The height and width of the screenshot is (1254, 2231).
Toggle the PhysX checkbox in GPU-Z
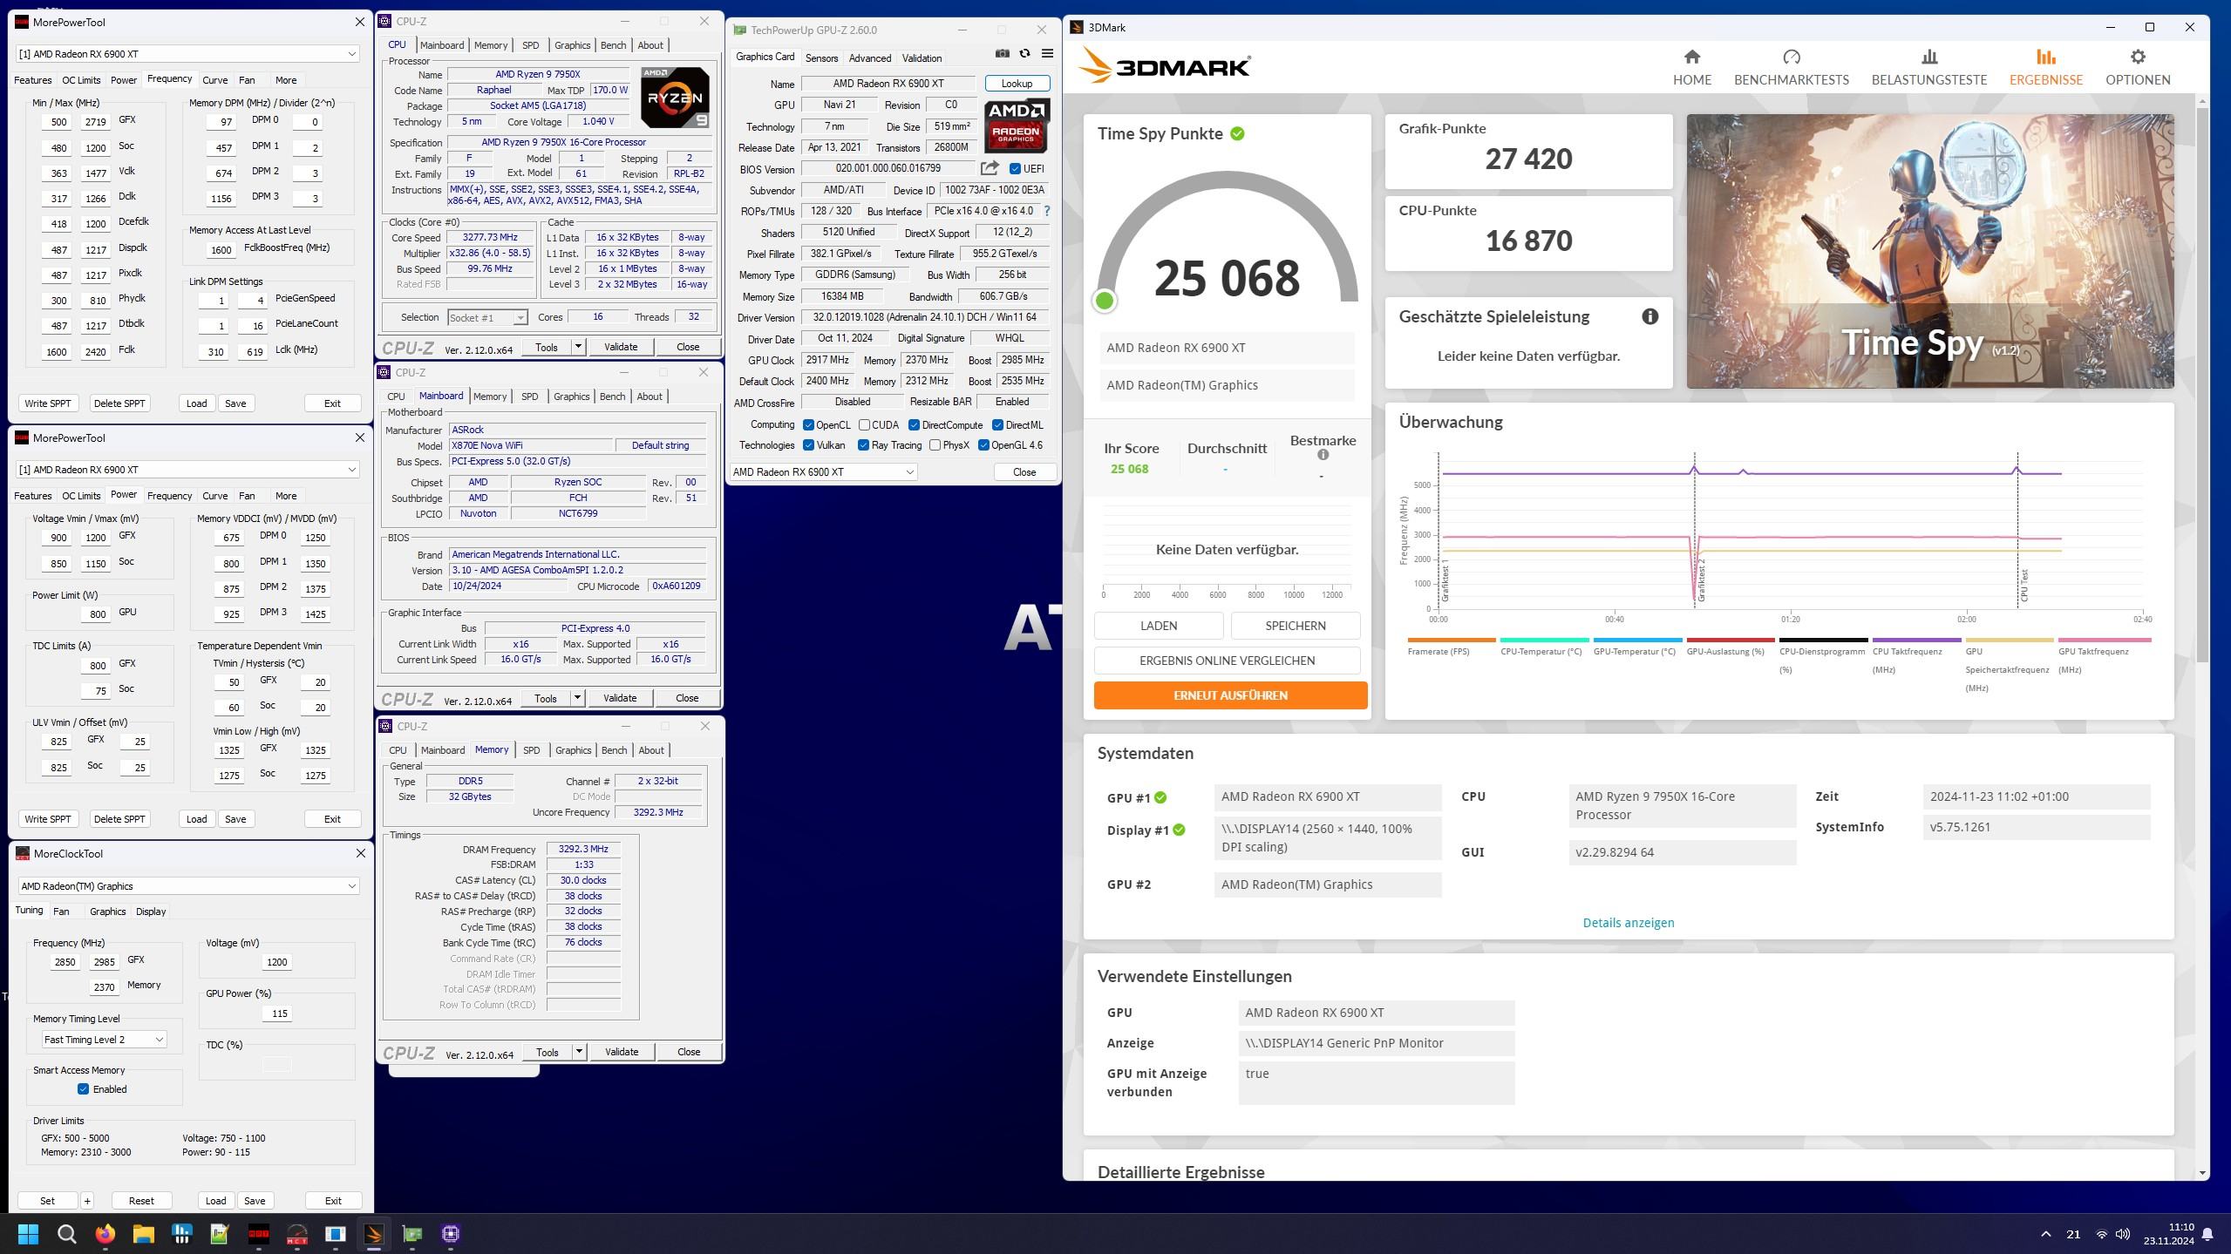click(935, 445)
